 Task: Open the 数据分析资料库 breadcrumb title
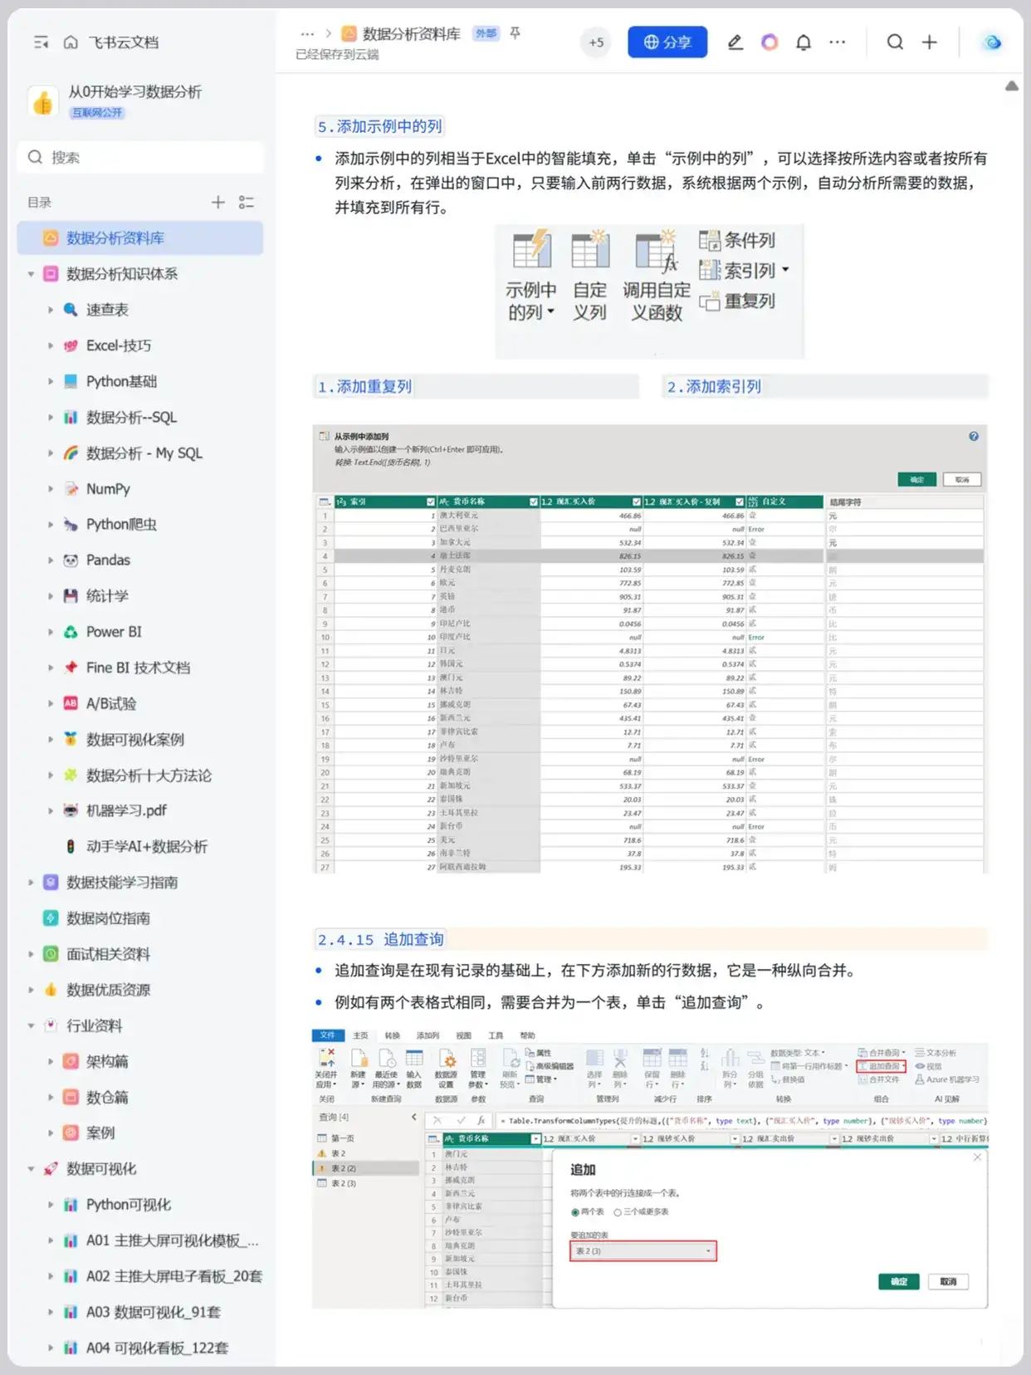tap(411, 34)
